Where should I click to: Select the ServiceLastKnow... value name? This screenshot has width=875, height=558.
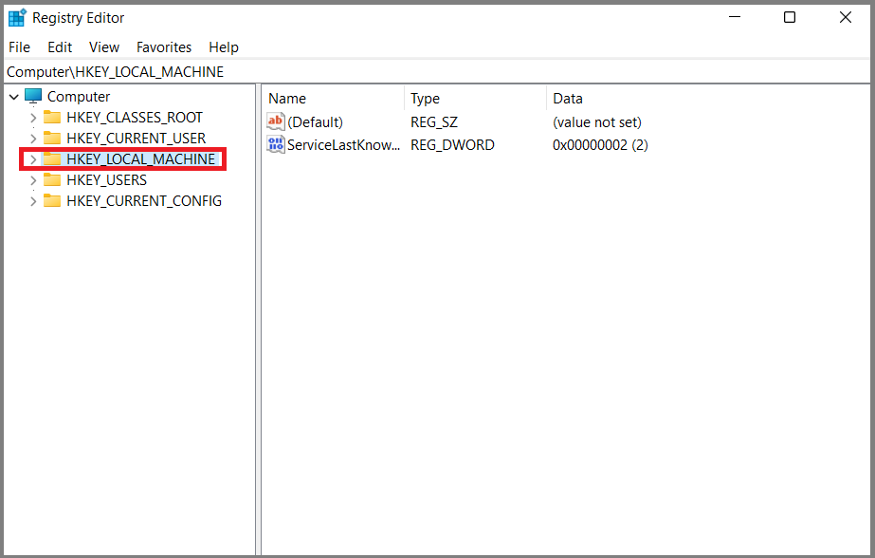click(344, 144)
